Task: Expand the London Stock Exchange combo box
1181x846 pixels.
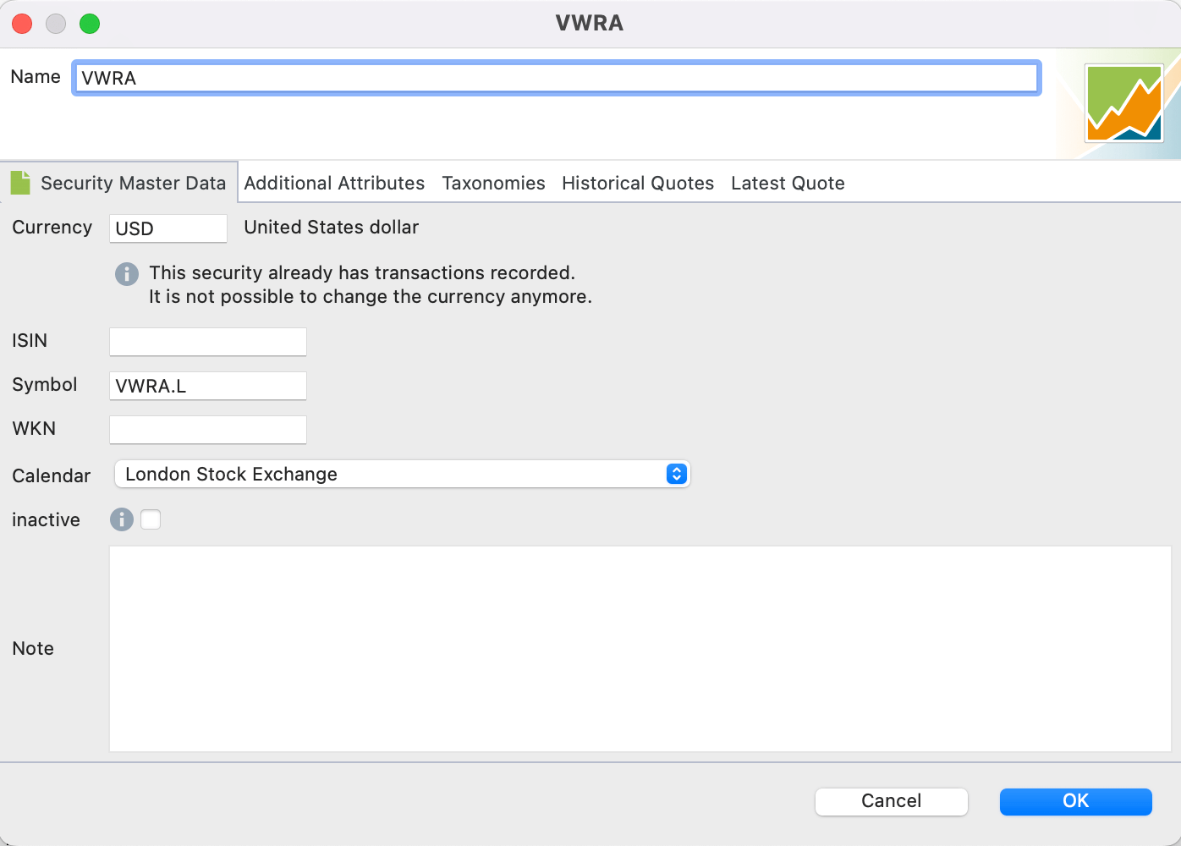Action: (x=403, y=474)
